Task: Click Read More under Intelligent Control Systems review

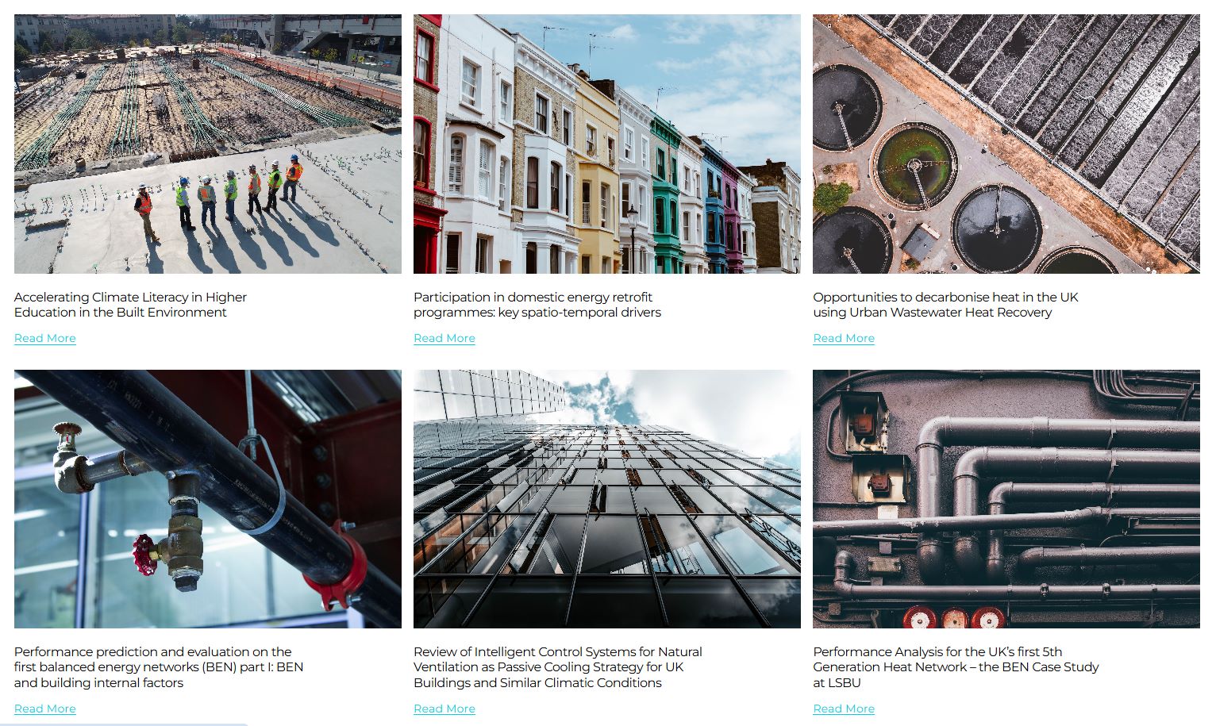Action: pyautogui.click(x=444, y=709)
